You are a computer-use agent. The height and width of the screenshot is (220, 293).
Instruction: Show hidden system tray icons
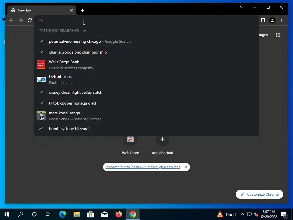(x=242, y=214)
